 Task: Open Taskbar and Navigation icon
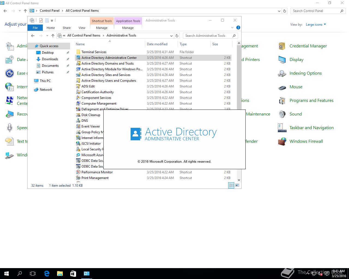pos(282,128)
